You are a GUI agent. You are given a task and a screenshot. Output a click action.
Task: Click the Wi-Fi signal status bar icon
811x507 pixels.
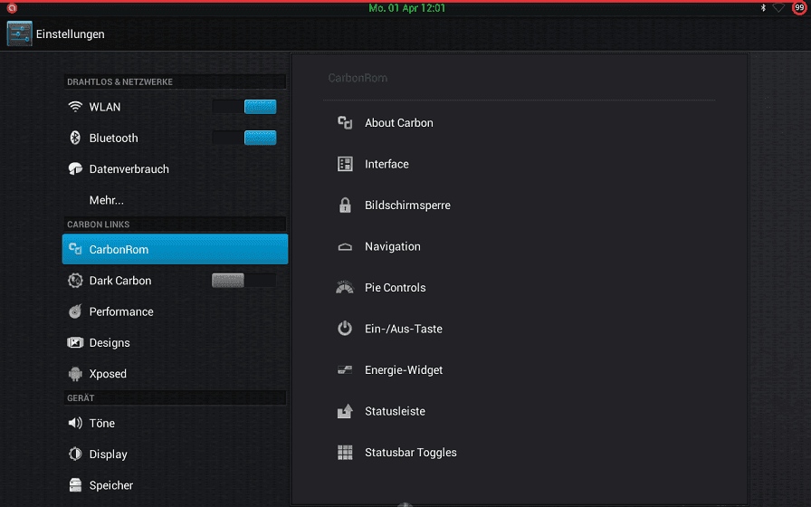(x=778, y=8)
